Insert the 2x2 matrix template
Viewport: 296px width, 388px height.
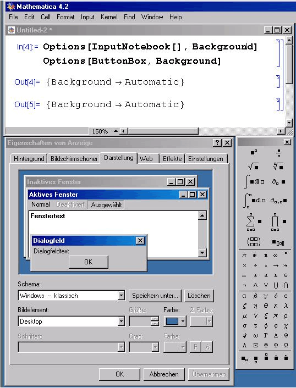pos(254,242)
